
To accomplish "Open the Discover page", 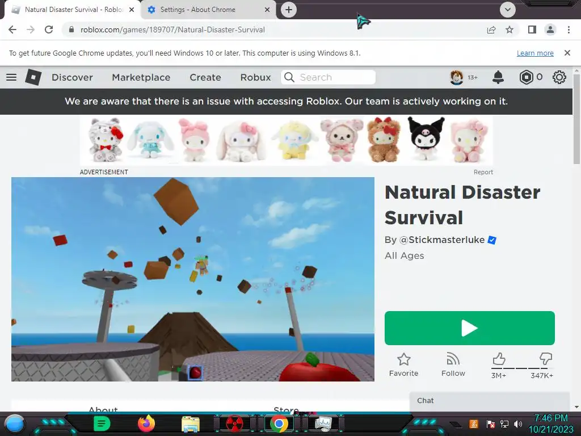I will [72, 77].
